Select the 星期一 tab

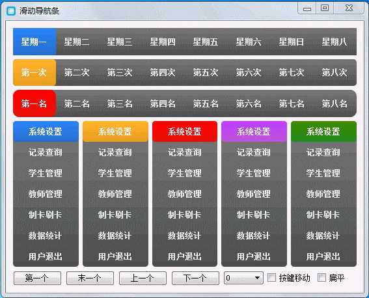34,42
